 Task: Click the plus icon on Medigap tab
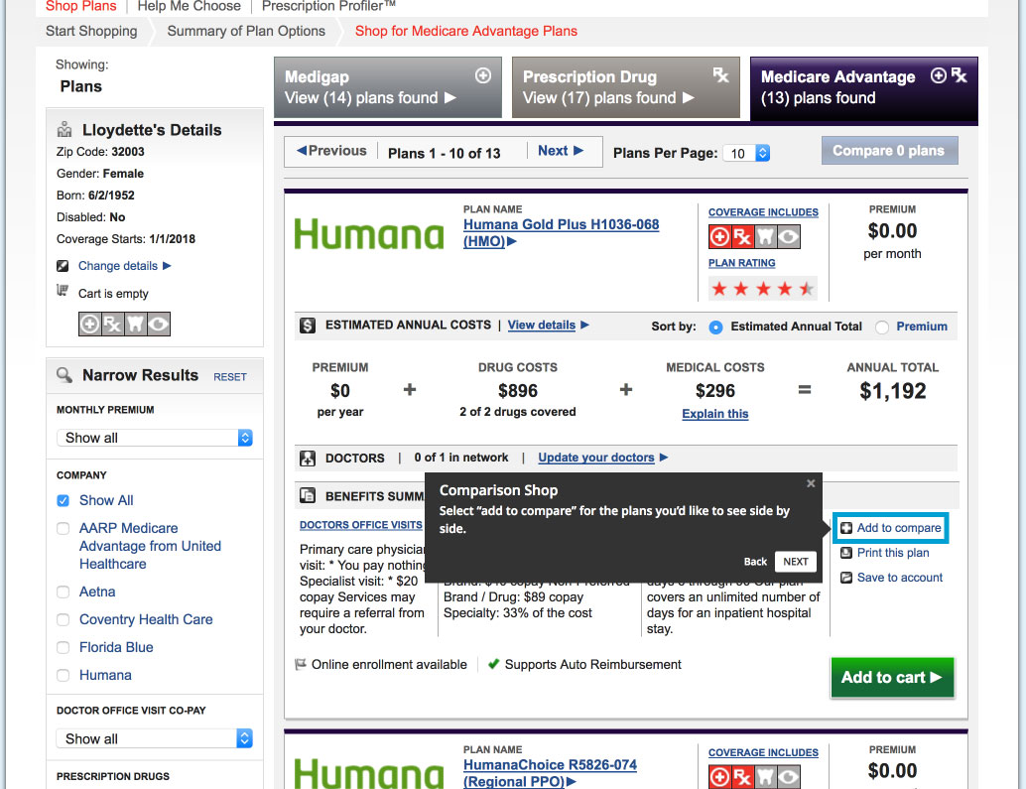pos(483,75)
